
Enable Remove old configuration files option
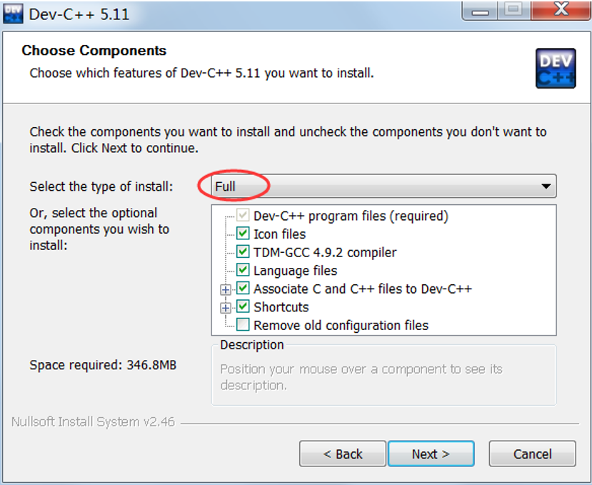click(244, 325)
